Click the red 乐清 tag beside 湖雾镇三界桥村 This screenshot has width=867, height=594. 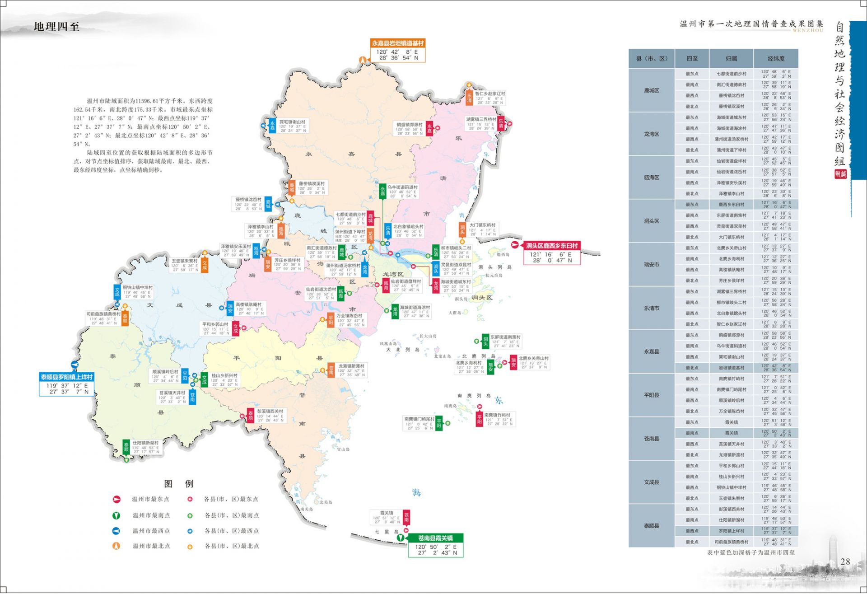pos(501,123)
